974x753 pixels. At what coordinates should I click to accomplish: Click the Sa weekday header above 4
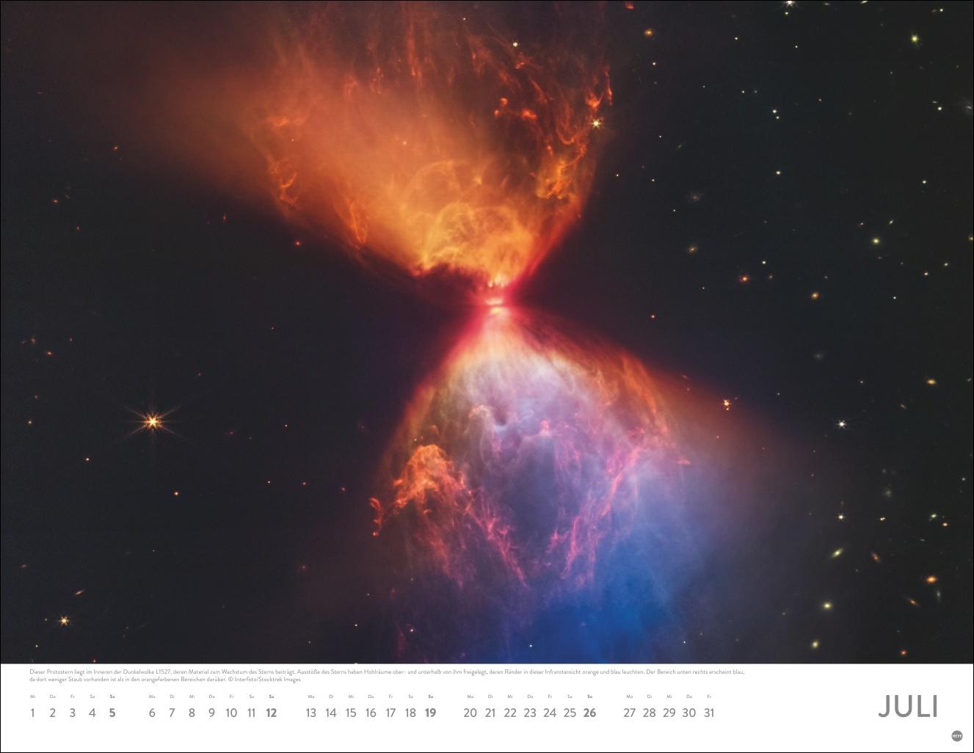pyautogui.click(x=92, y=696)
